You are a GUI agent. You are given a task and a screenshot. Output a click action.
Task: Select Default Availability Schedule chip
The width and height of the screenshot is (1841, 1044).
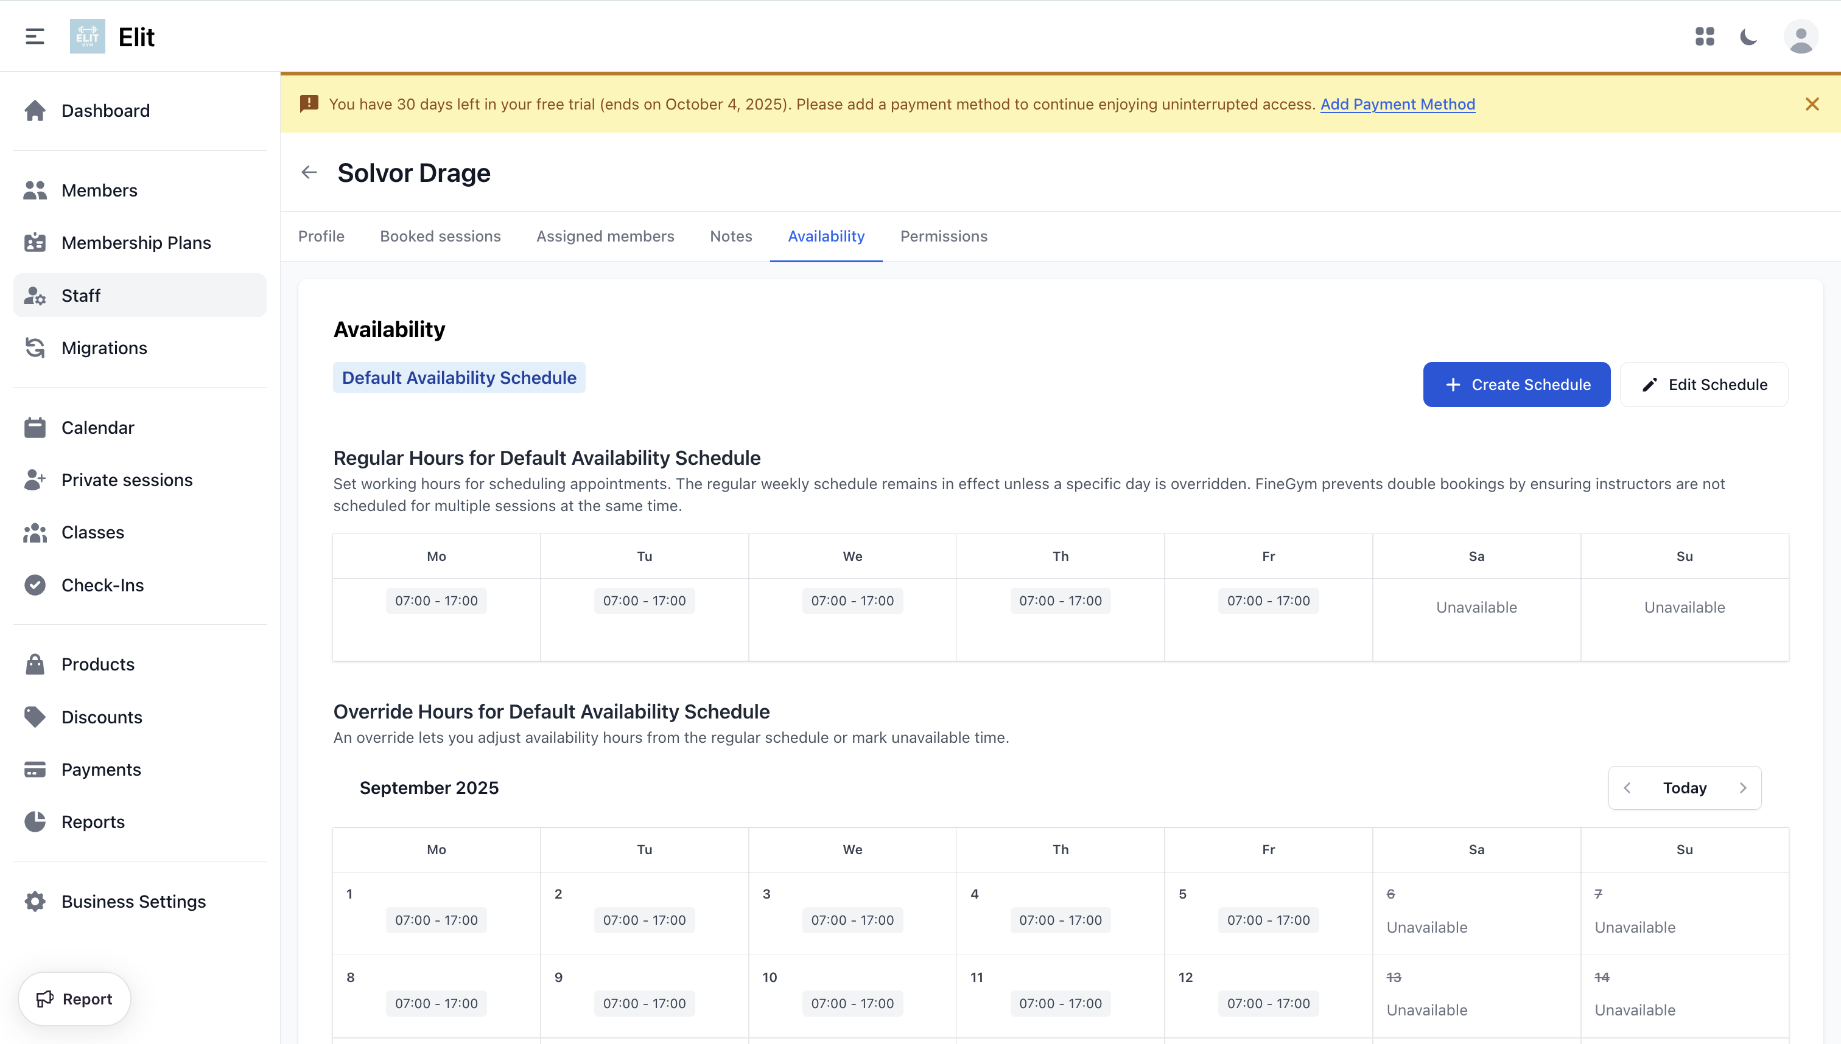pyautogui.click(x=459, y=378)
